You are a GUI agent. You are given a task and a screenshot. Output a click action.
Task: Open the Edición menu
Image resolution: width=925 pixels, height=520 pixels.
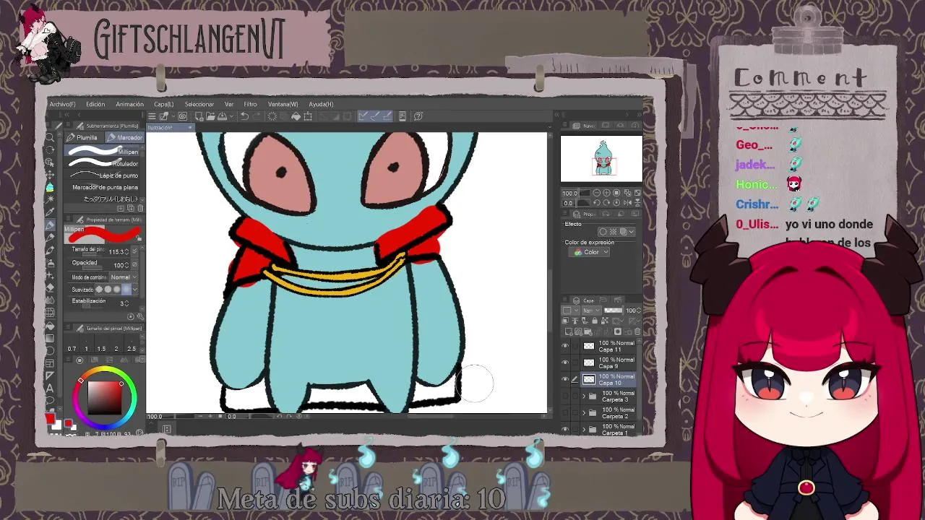coord(95,104)
